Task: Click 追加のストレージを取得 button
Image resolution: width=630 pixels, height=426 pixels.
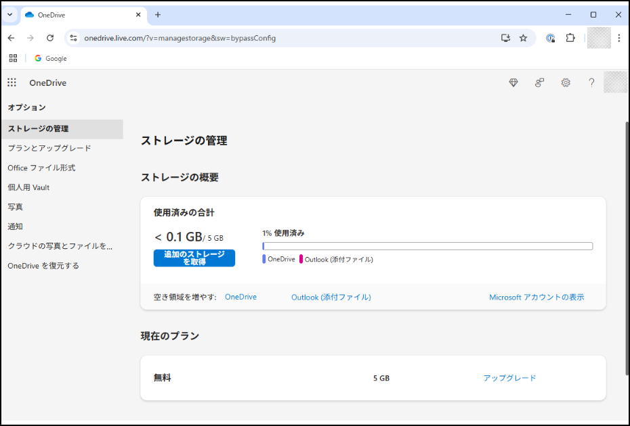Action: tap(194, 258)
